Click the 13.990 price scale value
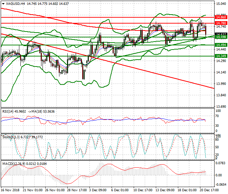This screenshot has width=228, height=194. click(x=221, y=84)
